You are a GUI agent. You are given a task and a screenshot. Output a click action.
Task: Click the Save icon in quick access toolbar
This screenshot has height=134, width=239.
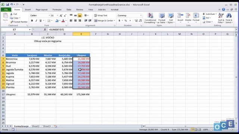point(7,4)
